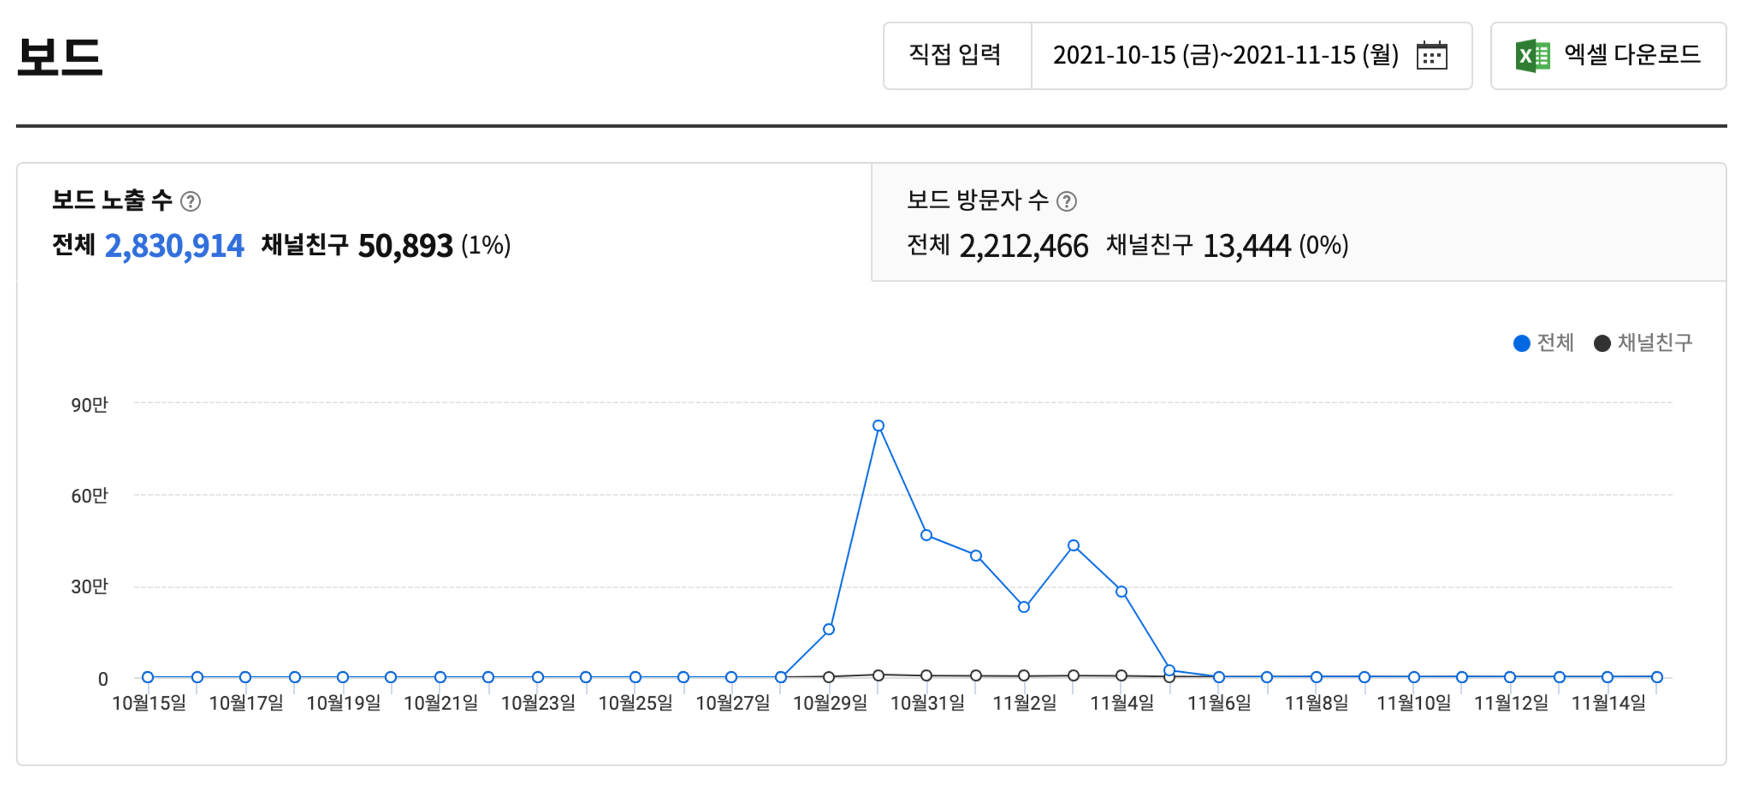1745x785 pixels.
Task: Select the 전체 data point at 11월4일
Action: click(1121, 591)
